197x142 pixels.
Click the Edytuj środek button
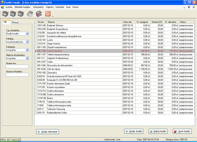(158, 131)
